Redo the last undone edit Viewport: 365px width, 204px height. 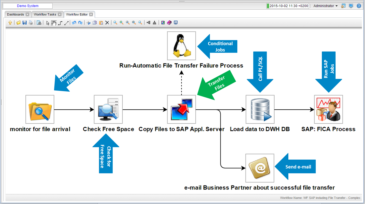click(80, 23)
